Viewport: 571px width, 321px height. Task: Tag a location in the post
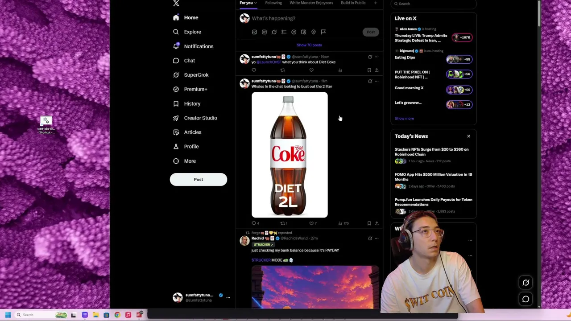pos(313,32)
